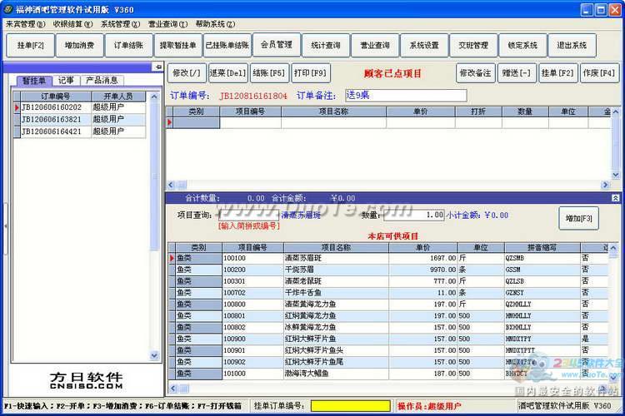Click the 退出系统 toolbar button
The height and width of the screenshot is (416, 625).
572,46
